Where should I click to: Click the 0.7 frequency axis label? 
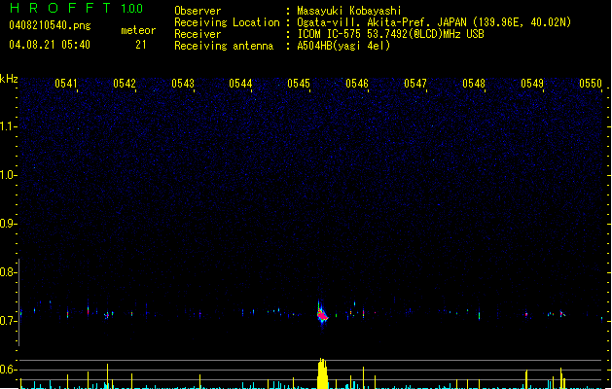click(9, 321)
